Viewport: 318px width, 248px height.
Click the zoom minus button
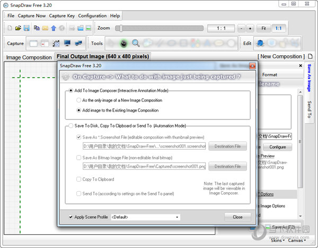tap(241, 28)
